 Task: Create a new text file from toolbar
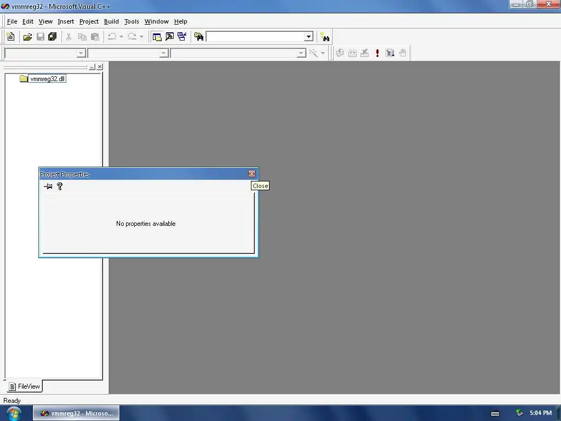[11, 37]
